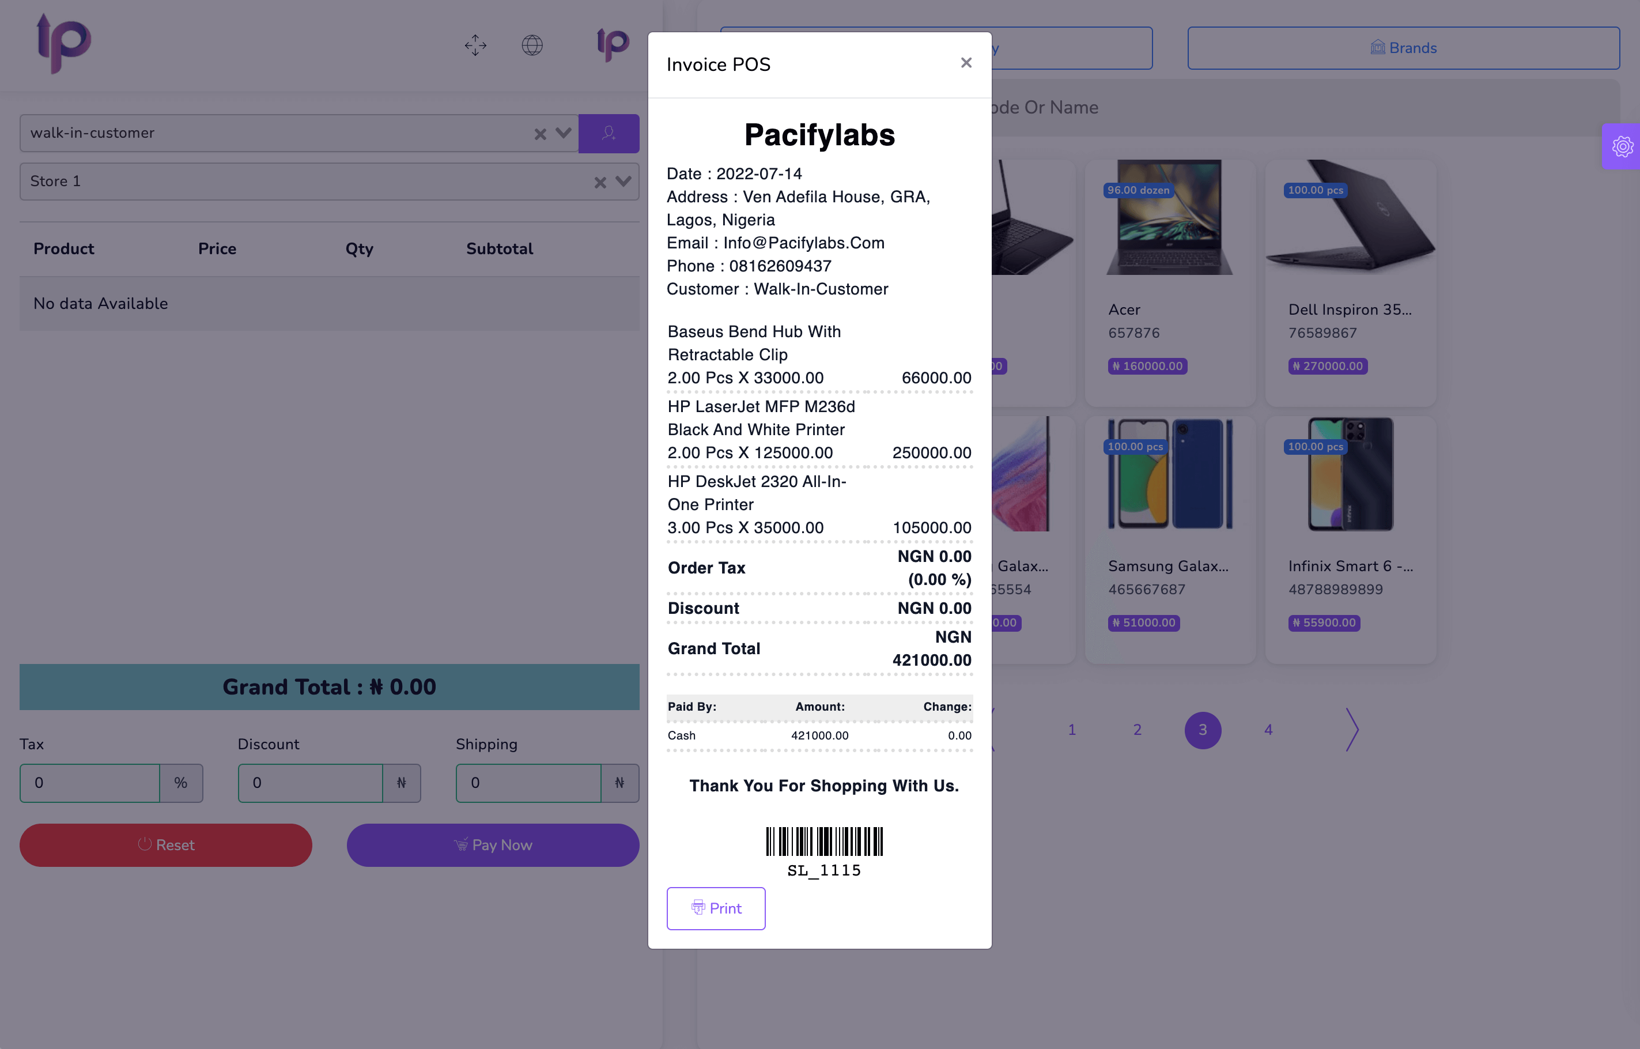Click the Dell ₦ 270000.00 price badge

tap(1328, 366)
